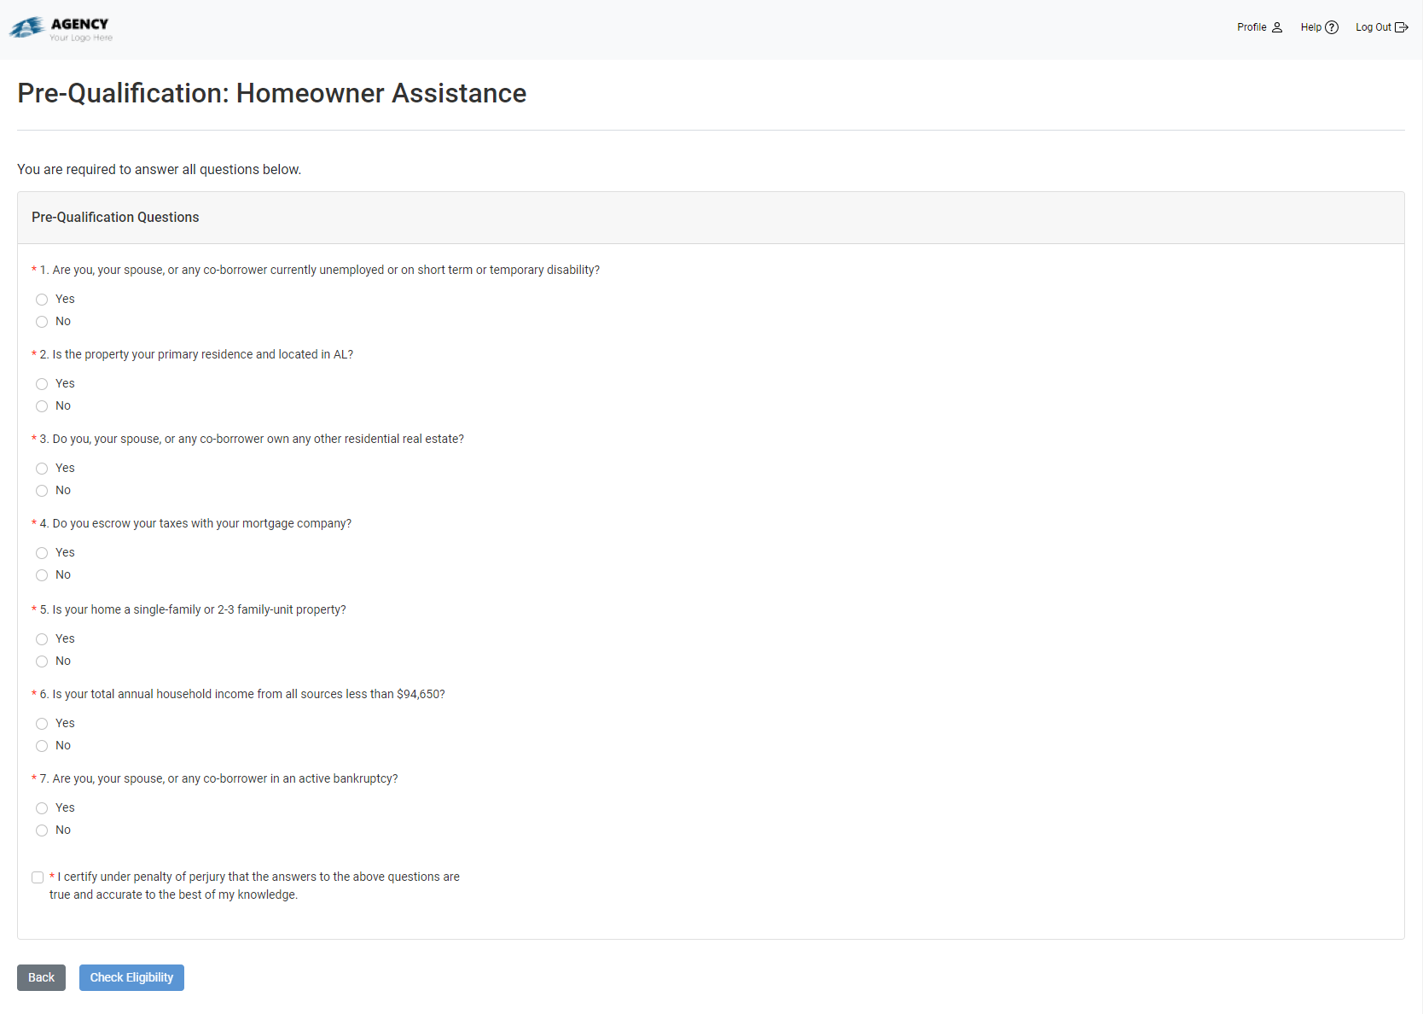Pick Yes for escrowing taxes with mortgage
The width and height of the screenshot is (1423, 1014).
tap(42, 553)
